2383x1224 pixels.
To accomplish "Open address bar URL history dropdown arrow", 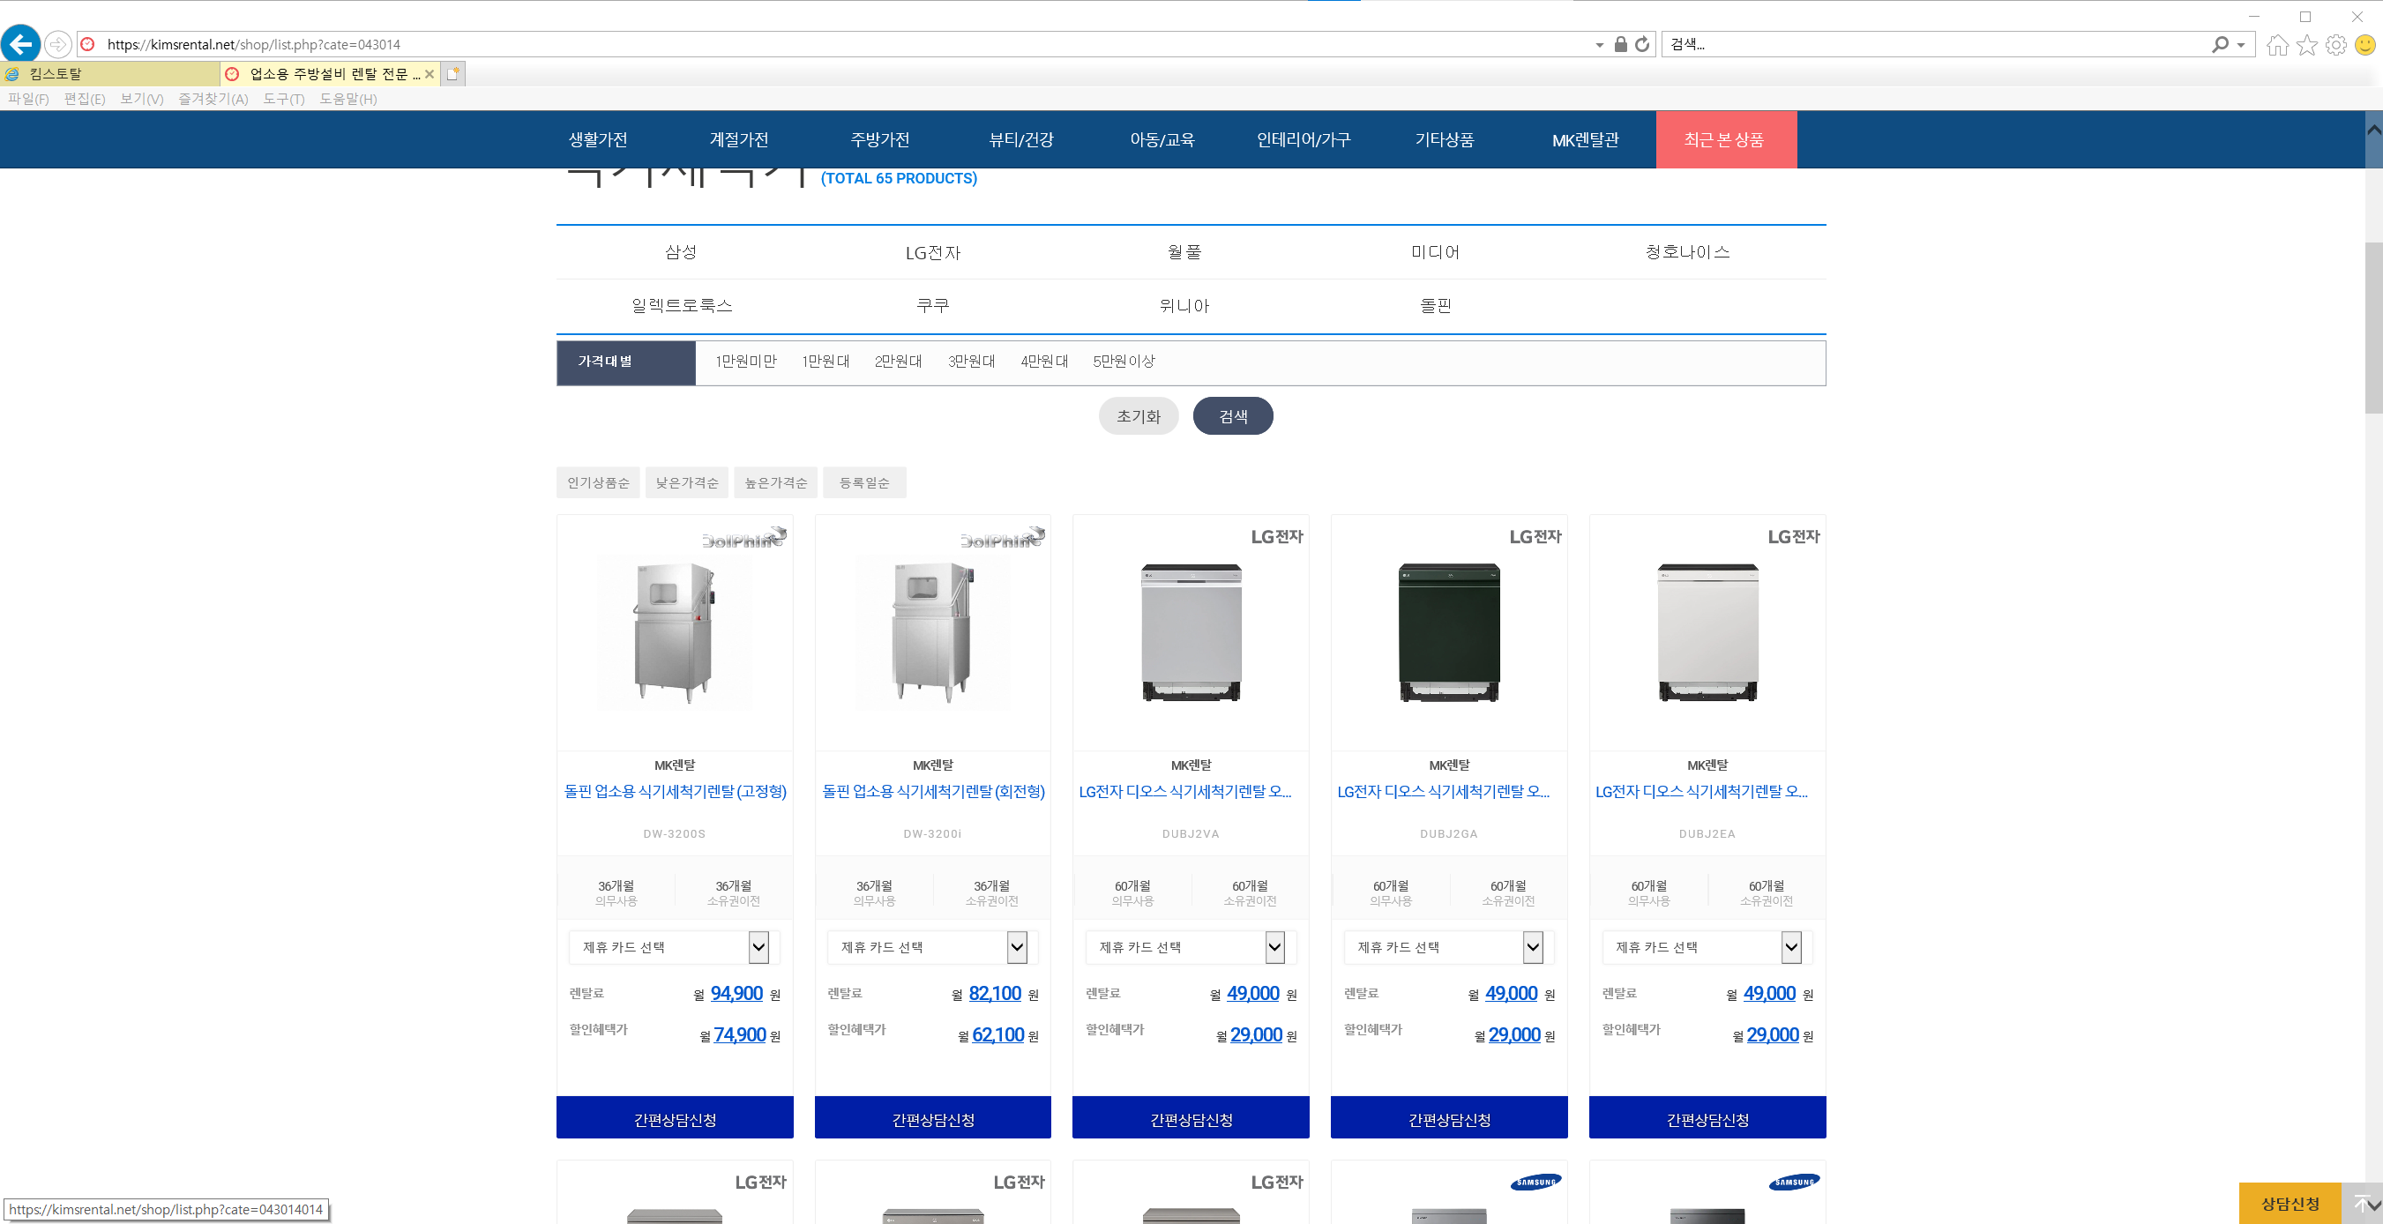I will (1600, 44).
